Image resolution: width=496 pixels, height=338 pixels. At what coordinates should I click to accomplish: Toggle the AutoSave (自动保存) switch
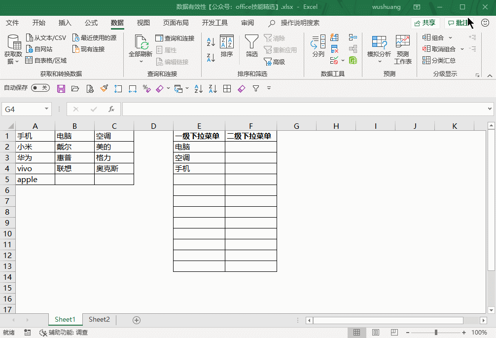pos(40,88)
